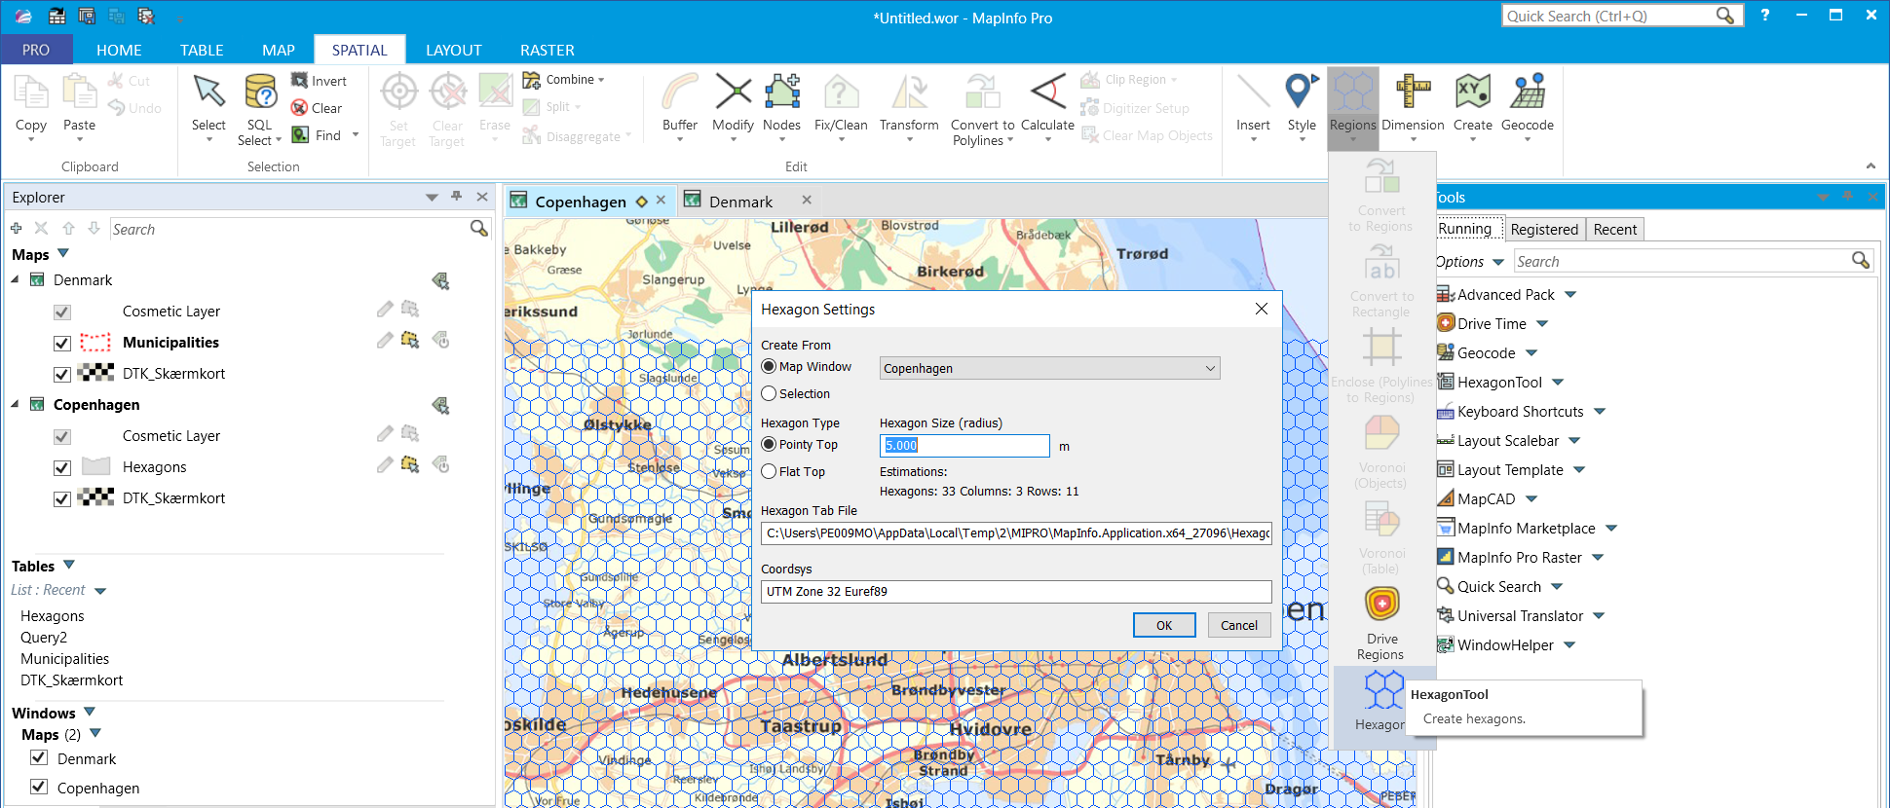Viewport: 1890px width, 808px height.
Task: Select Map Window radio button
Action: coord(769,367)
